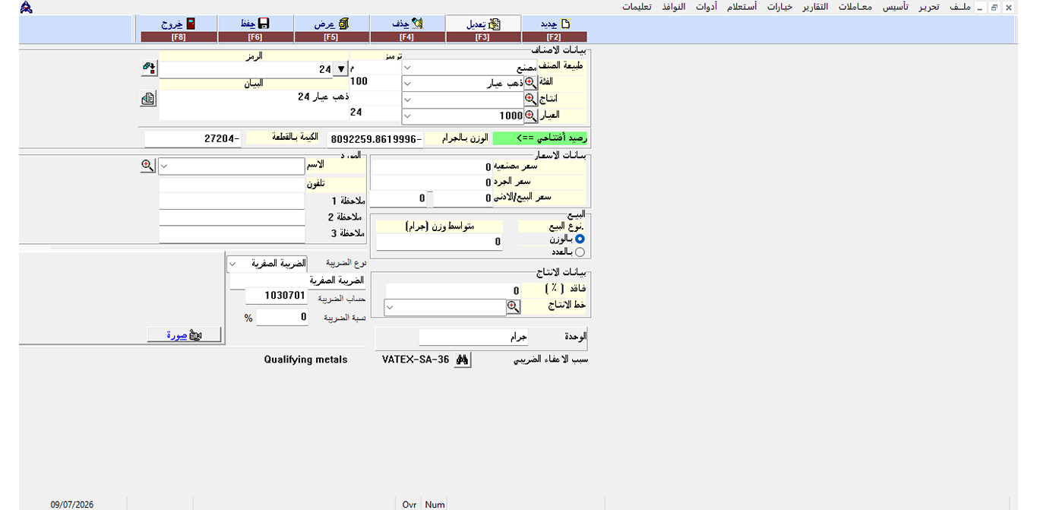
Task: Click the telephone (تلفون) input field
Action: pyautogui.click(x=232, y=185)
